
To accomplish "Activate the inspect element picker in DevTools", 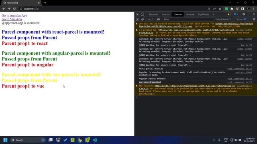I will (x=137, y=14).
